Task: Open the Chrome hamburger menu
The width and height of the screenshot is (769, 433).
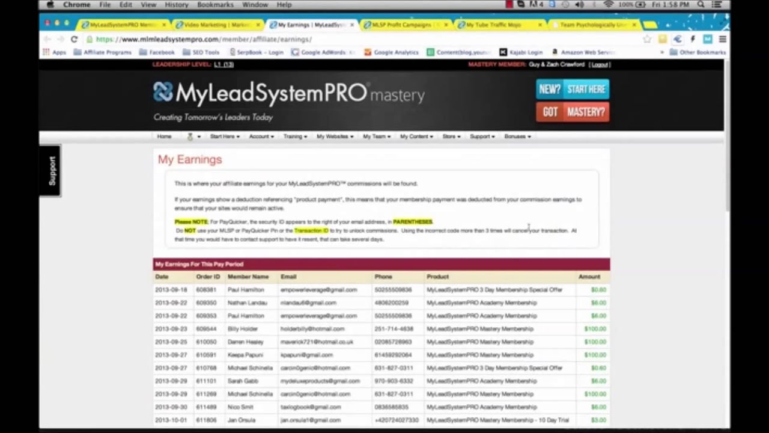Action: point(723,39)
